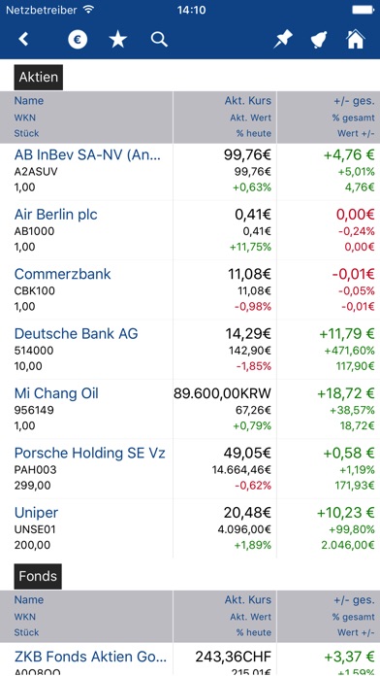Open Commerzbank stock details

[x=190, y=290]
